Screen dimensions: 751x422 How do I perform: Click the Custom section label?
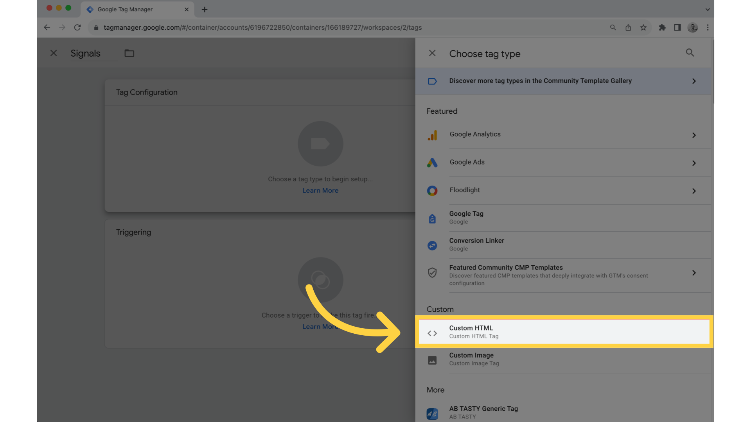click(440, 309)
